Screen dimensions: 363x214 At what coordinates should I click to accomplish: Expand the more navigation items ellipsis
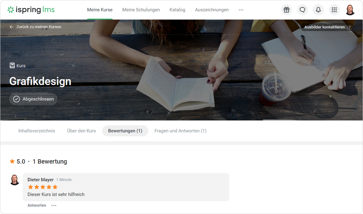click(241, 10)
